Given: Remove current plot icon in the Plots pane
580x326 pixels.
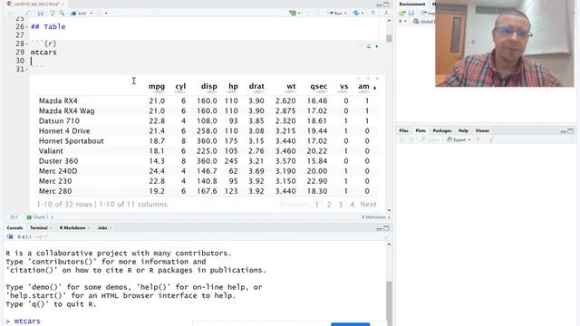Looking at the screenshot, I should pyautogui.click(x=478, y=139).
